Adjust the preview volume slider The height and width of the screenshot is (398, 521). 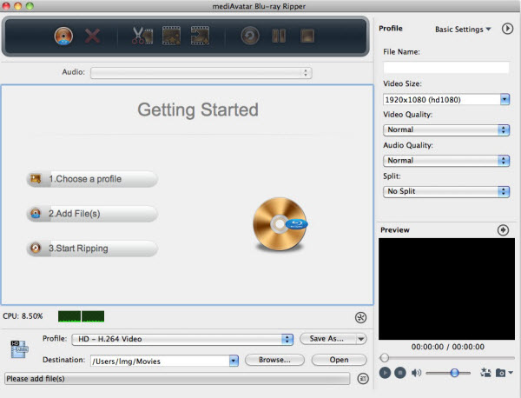tap(454, 373)
